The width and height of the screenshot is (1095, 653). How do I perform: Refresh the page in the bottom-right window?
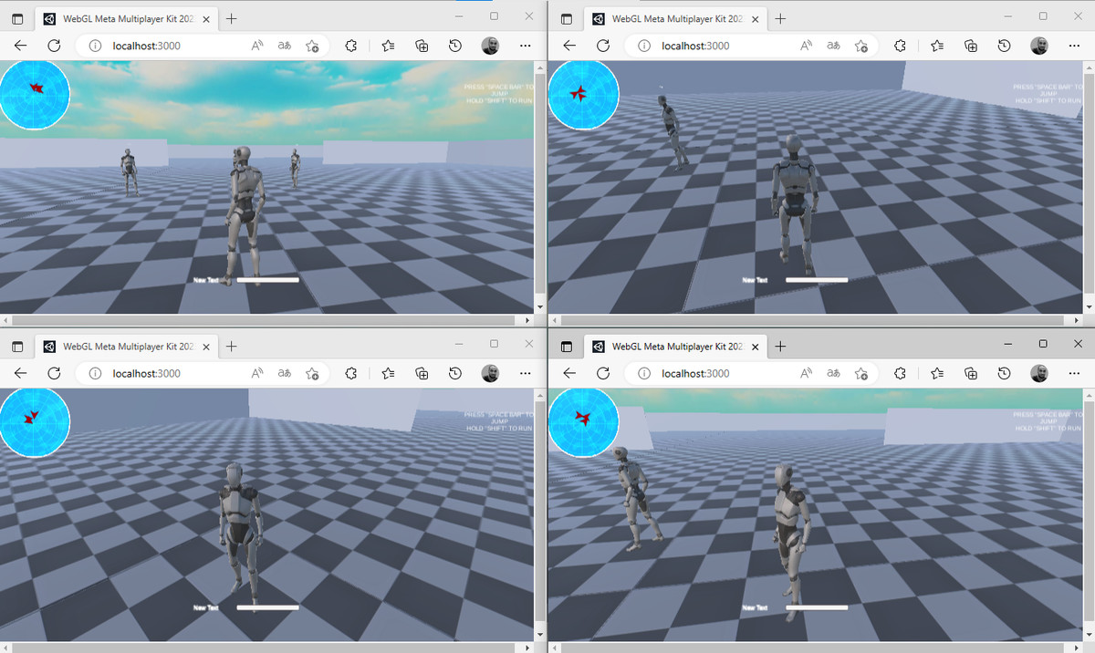coord(603,373)
